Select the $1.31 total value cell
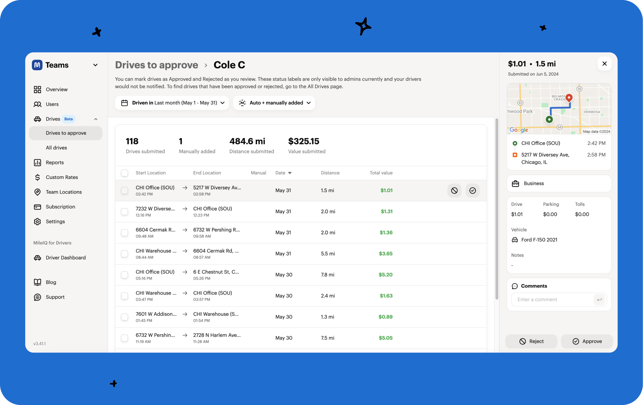The image size is (643, 405). tap(386, 211)
